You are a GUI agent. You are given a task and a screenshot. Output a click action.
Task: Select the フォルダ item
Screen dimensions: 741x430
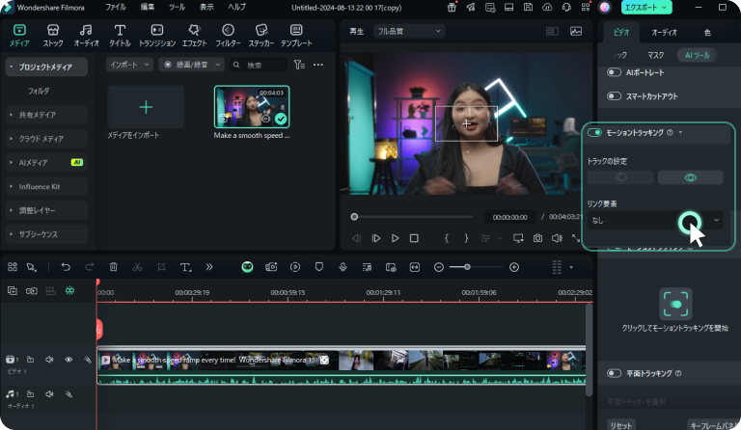tap(39, 91)
